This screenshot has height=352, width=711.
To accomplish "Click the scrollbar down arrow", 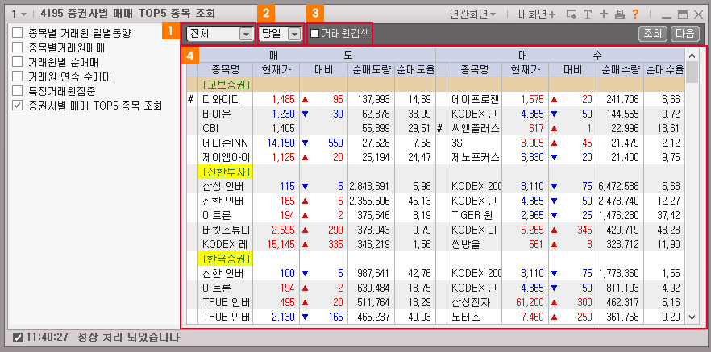I will point(692,317).
